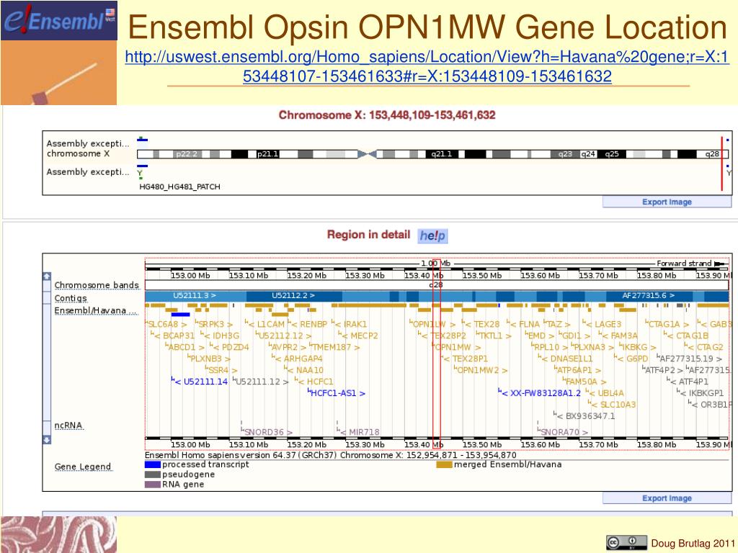
Task: Open the help button beside Region in detail
Action: pos(432,235)
